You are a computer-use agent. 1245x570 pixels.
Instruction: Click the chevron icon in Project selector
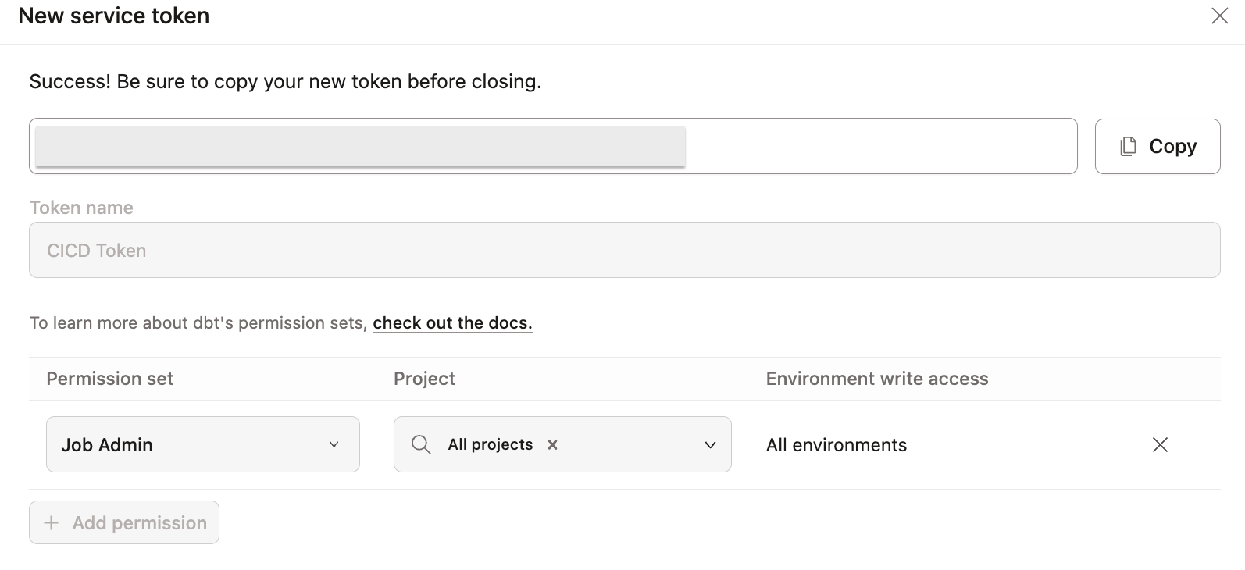coord(710,444)
